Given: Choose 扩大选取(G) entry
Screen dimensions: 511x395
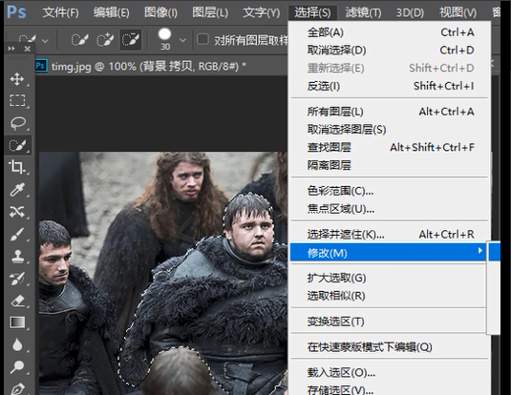Looking at the screenshot, I should coord(388,278).
